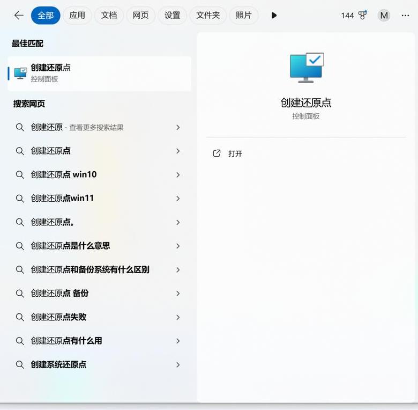
Task: Expand the chevron for 创建还原点有什么用
Action: [178, 341]
